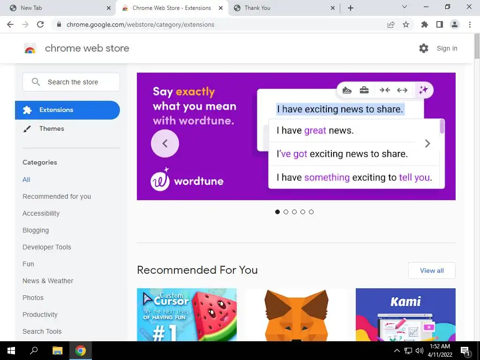Open the Custom Cursor extension card
This screenshot has width=480, height=360.
point(187,315)
